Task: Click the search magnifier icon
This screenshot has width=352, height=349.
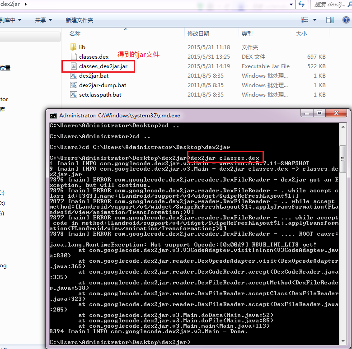Action: pos(350,4)
